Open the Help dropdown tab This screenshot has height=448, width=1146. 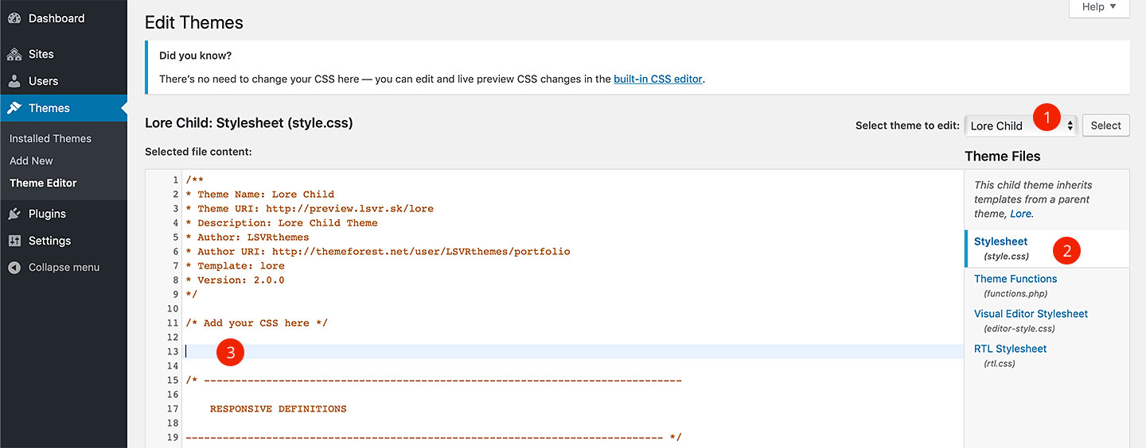[x=1099, y=7]
